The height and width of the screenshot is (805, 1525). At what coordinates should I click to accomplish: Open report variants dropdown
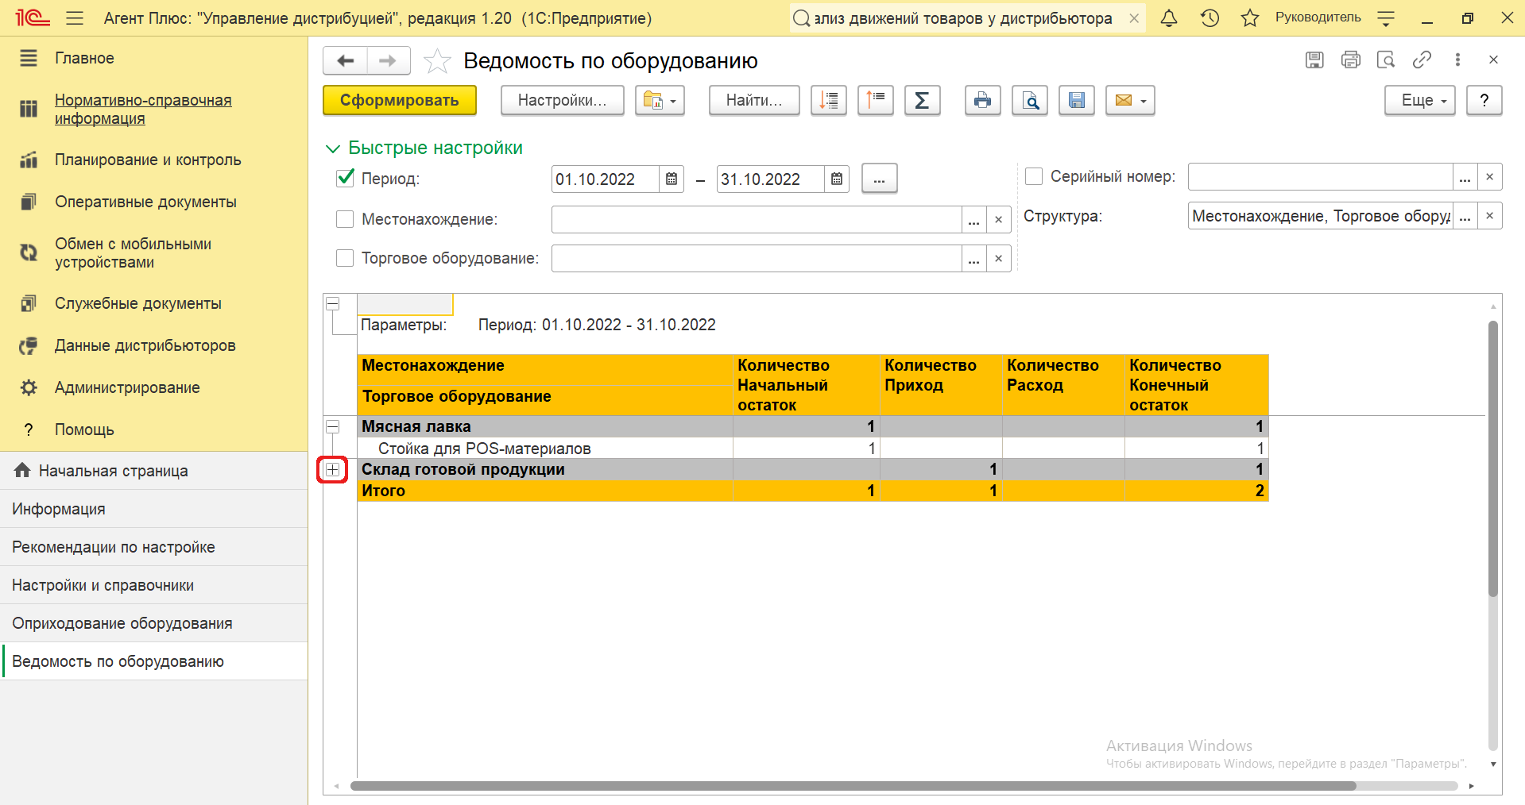coord(660,100)
